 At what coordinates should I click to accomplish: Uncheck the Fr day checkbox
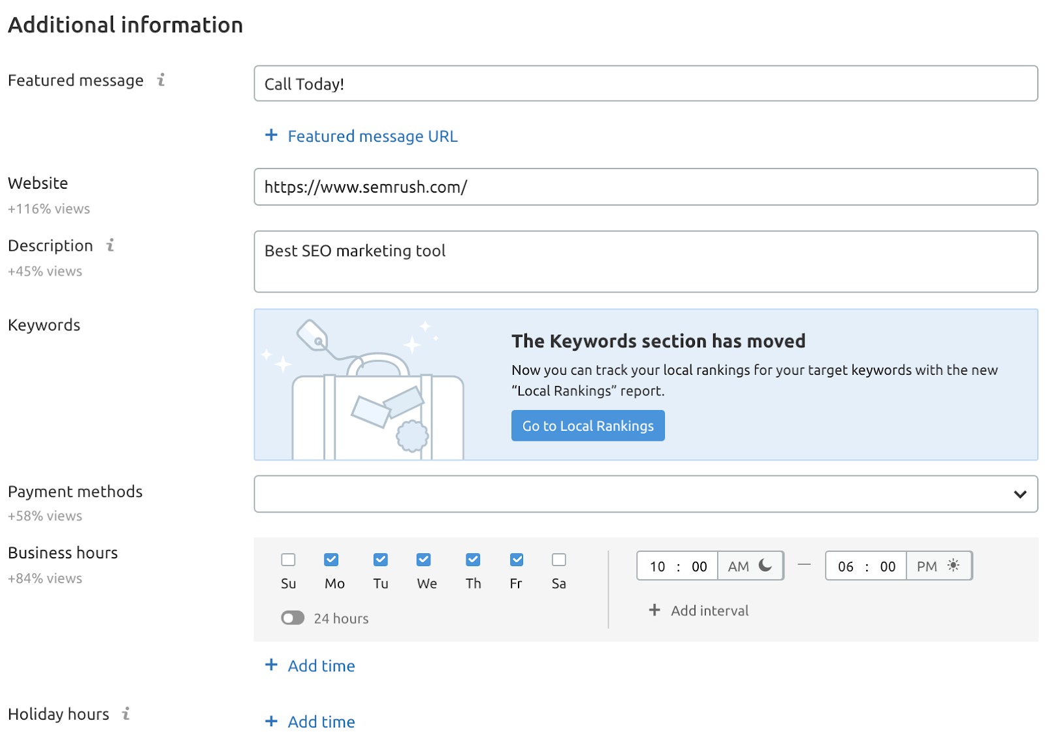click(x=517, y=560)
